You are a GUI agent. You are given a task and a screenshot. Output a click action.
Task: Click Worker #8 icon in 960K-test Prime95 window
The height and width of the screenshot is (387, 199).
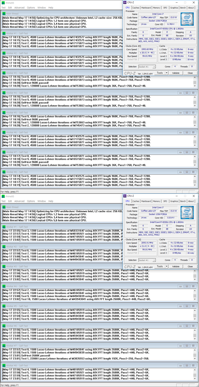[x=4, y=172]
